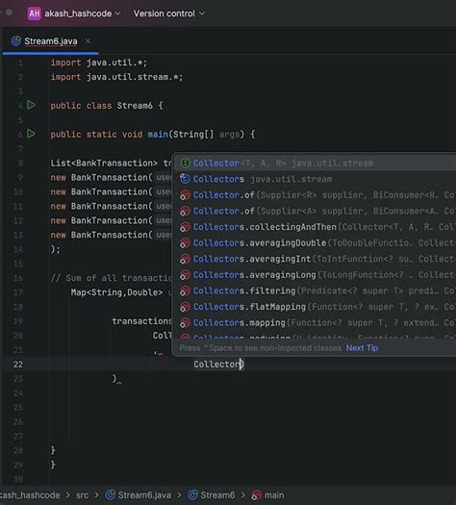Click src folder in breadcrumb path
The height and width of the screenshot is (505, 456).
point(82,495)
